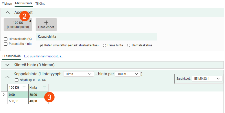The image size is (225, 113).
Task: Choose the Haittalaskelma radio option
Action: pyautogui.click(x=129, y=45)
